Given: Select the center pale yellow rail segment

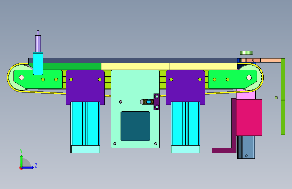Looking at the screenshot, I should [135, 66].
